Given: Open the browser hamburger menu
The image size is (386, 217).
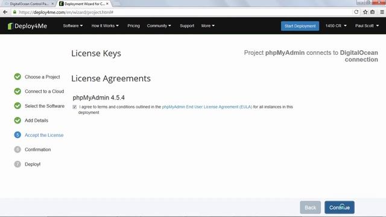Looking at the screenshot, I should pyautogui.click(x=382, y=12).
